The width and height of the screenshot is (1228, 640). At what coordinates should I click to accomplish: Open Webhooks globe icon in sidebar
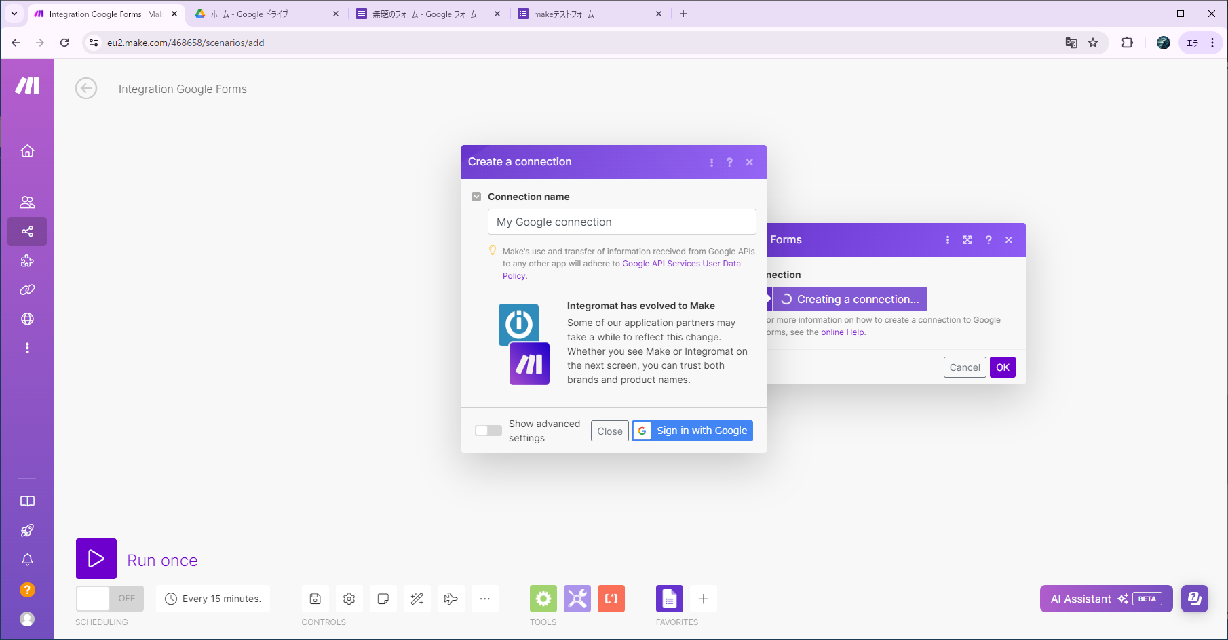[27, 319]
